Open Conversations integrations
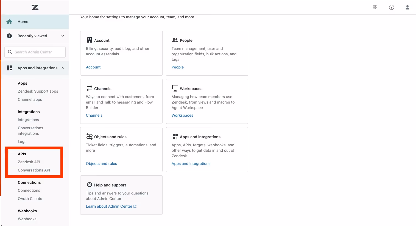 30,131
